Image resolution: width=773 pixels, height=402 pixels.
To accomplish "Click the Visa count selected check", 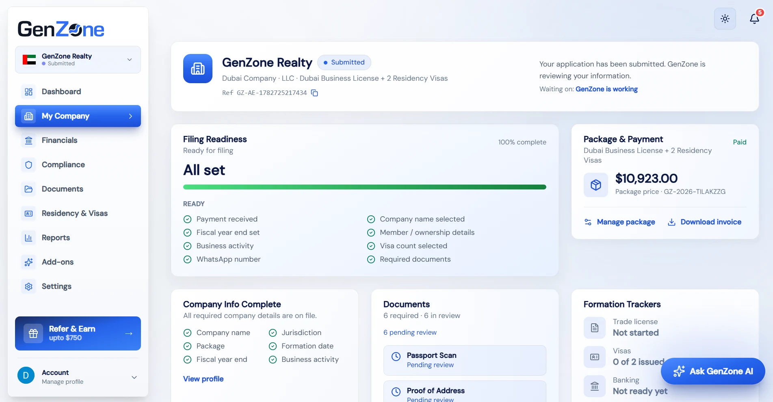I will [407, 246].
